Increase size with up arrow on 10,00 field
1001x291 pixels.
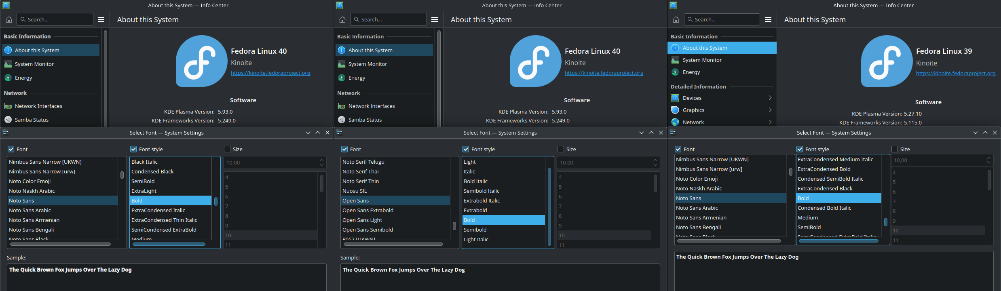[x=989, y=158]
